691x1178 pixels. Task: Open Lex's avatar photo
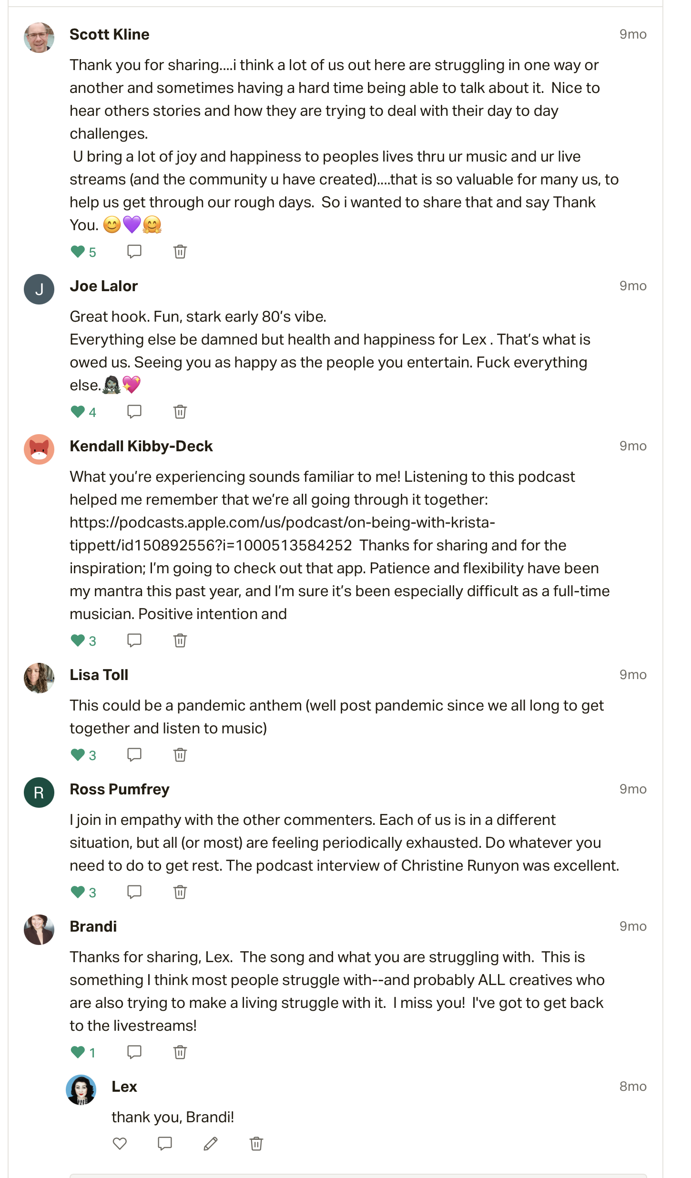81,1090
